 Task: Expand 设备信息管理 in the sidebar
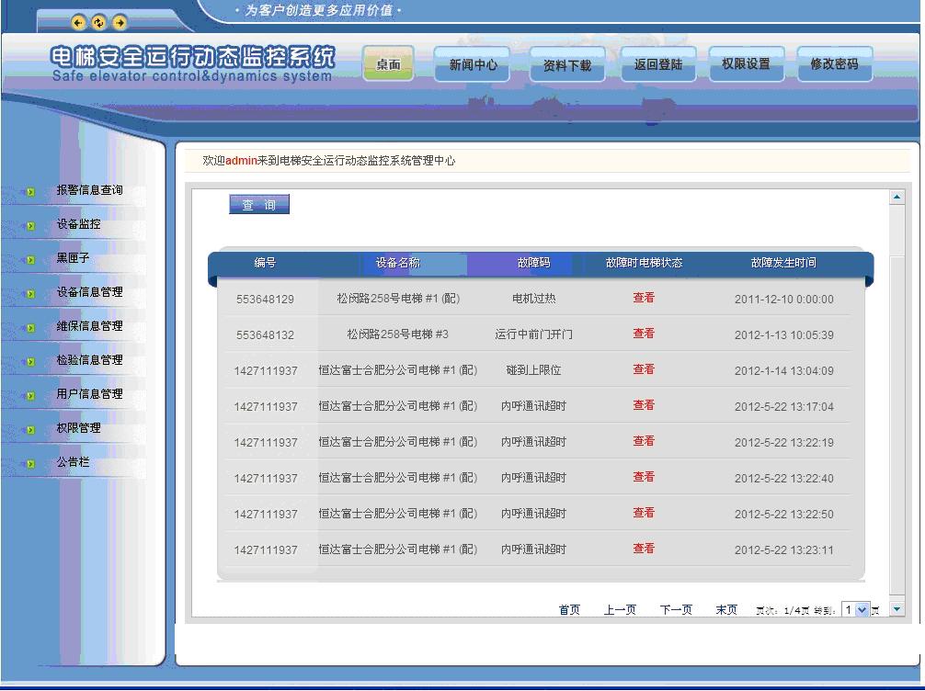tap(89, 293)
